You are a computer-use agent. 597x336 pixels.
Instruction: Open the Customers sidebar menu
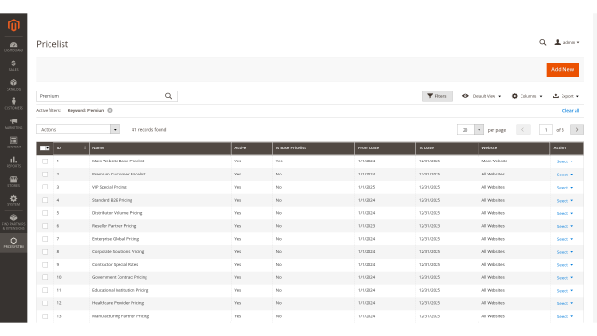pos(13,104)
